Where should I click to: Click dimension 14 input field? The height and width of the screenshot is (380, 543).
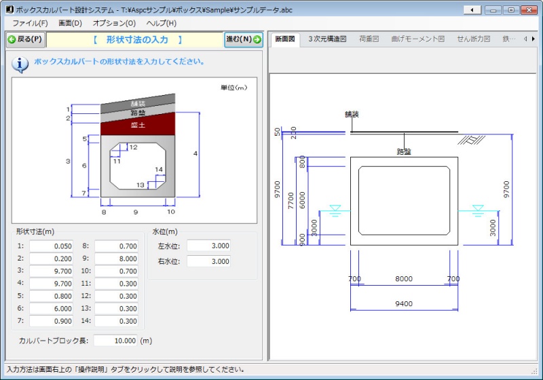[x=116, y=321]
